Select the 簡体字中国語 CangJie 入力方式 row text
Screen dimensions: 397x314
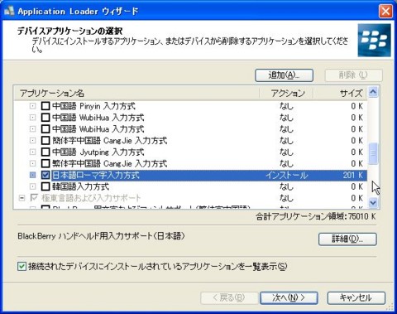(x=110, y=141)
